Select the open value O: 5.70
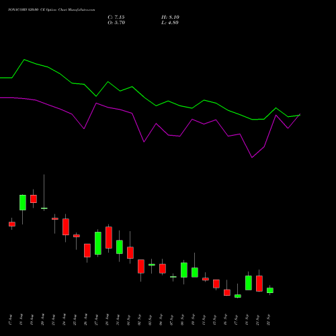This screenshot has height=336, width=336. pos(116,23)
